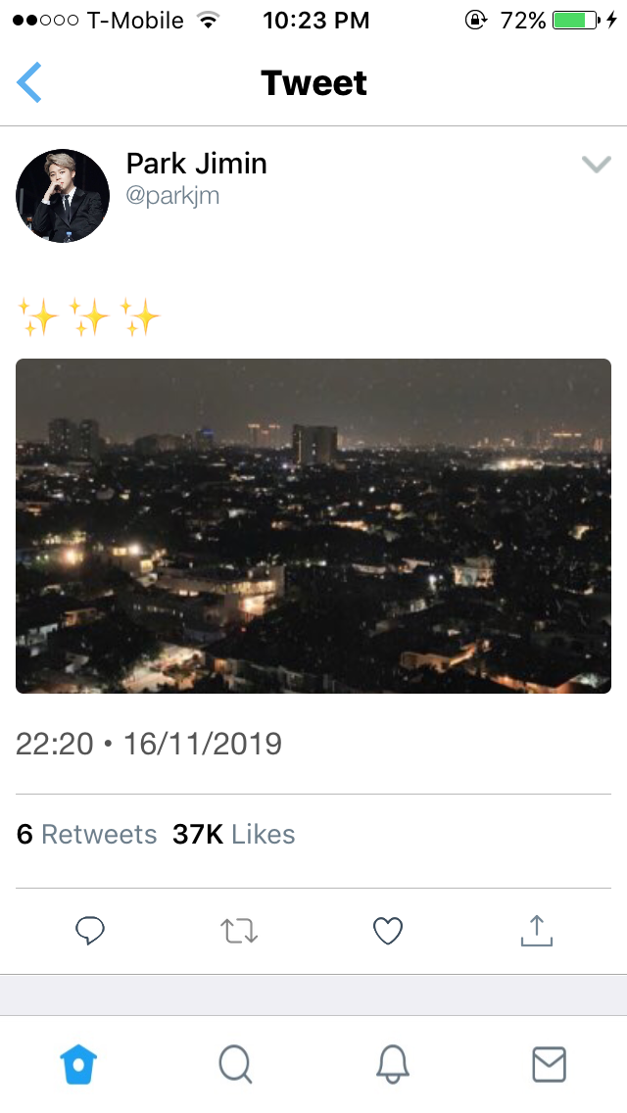Open the tweet options chevron
The height and width of the screenshot is (1113, 627).
pyautogui.click(x=596, y=165)
